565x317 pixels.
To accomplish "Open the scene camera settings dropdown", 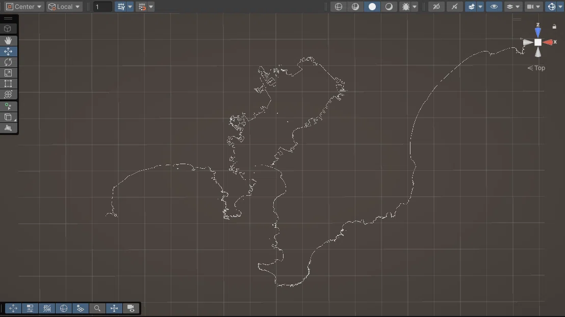I will point(533,7).
